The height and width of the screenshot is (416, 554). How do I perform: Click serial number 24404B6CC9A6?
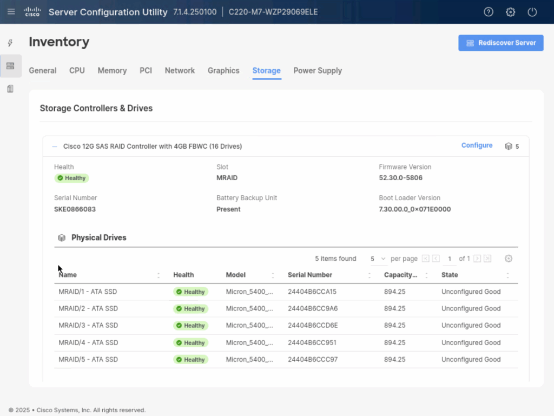[313, 309]
